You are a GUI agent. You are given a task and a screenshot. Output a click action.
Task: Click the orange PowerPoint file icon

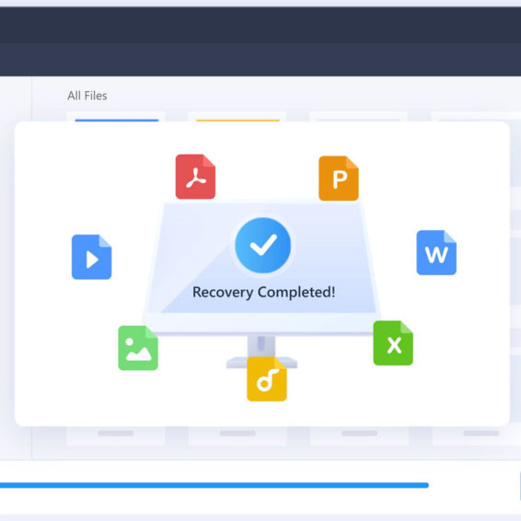tap(339, 179)
